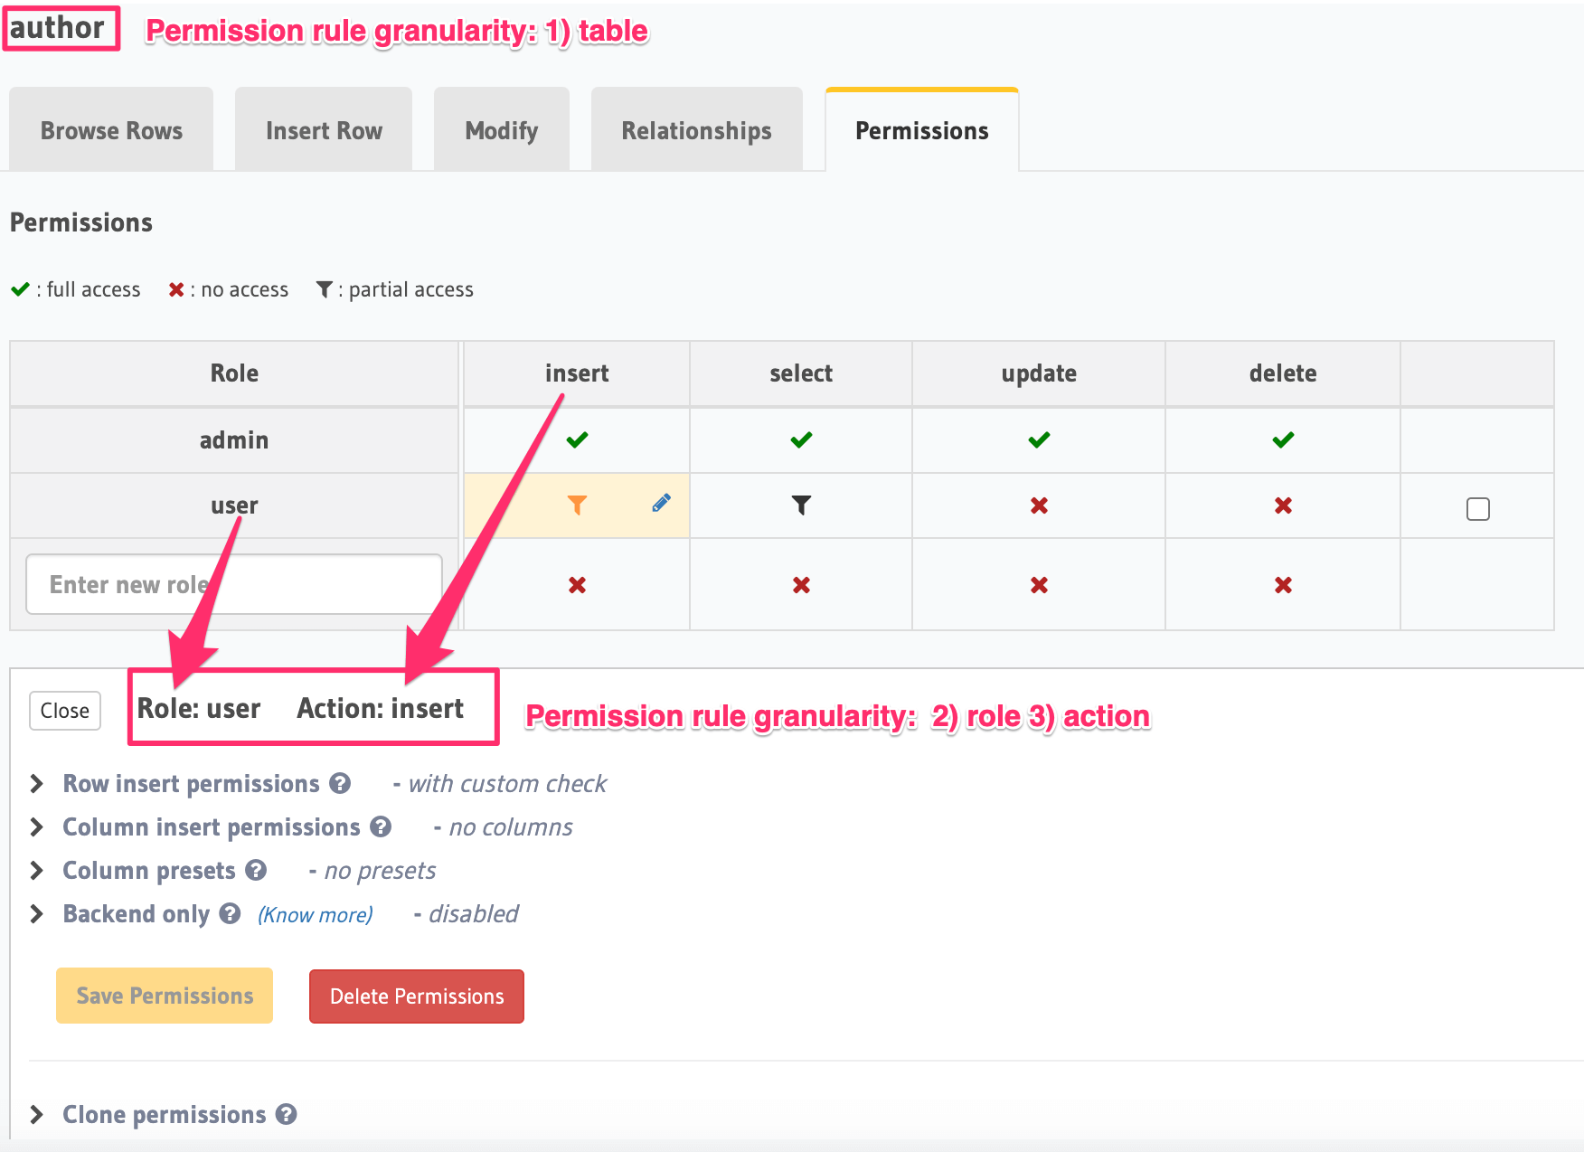This screenshot has height=1152, width=1584.
Task: Click the red X for user update
Action: click(1039, 505)
